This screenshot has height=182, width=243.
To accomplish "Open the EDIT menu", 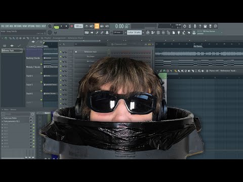I will (7, 26).
